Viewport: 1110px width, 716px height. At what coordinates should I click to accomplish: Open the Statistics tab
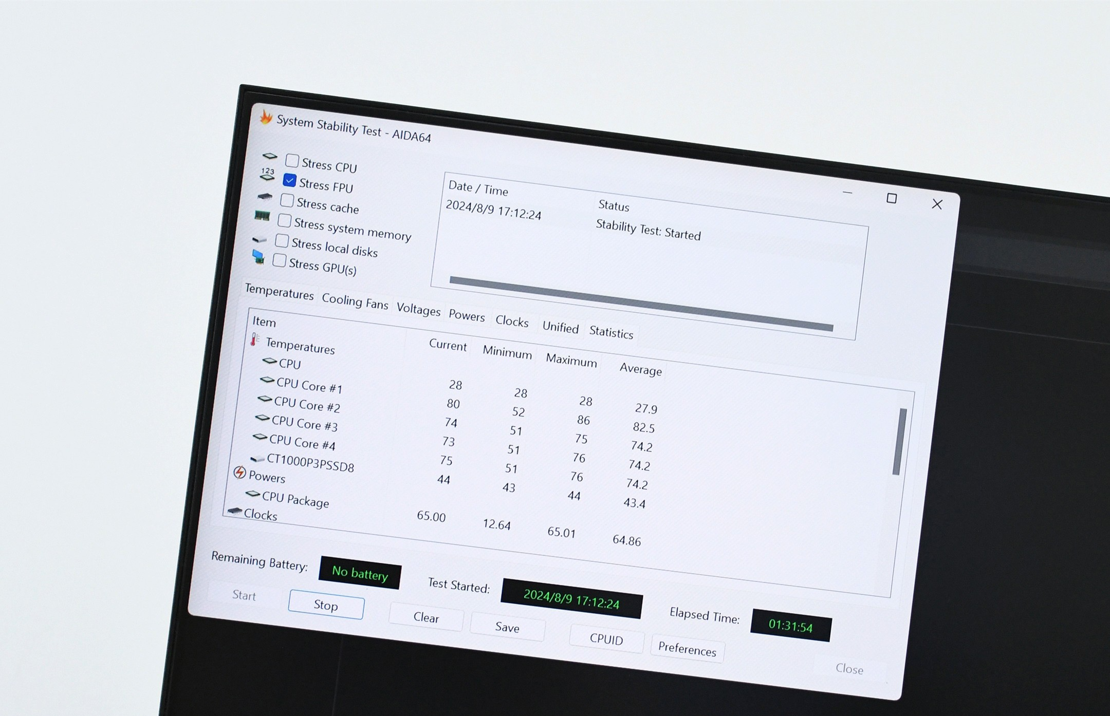coord(611,332)
